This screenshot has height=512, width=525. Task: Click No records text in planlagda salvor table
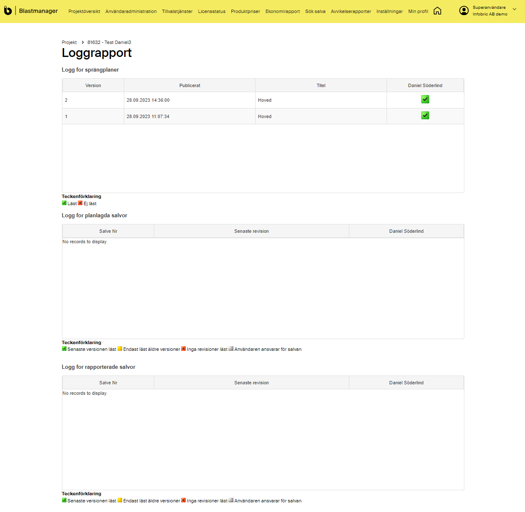point(85,242)
